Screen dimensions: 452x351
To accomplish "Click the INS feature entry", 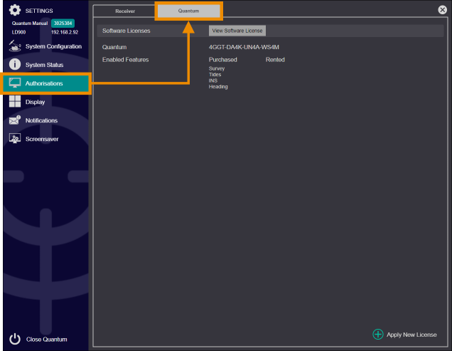I will point(213,80).
